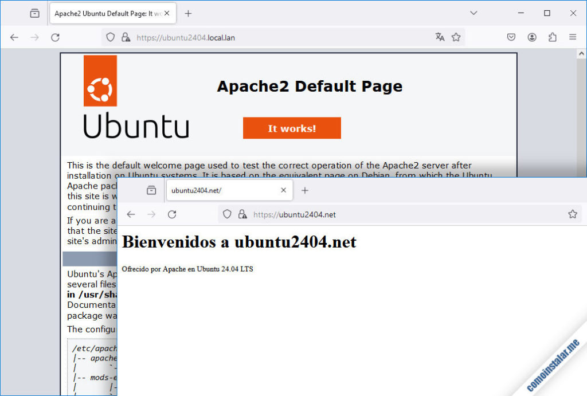View site security via the padlock icon
The width and height of the screenshot is (587, 396).
(126, 37)
